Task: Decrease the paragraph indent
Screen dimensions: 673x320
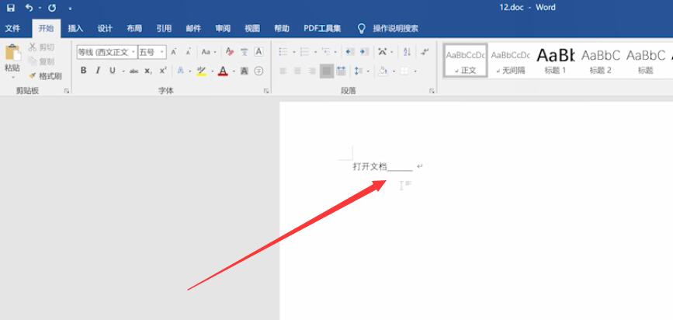Action: pyautogui.click(x=350, y=52)
